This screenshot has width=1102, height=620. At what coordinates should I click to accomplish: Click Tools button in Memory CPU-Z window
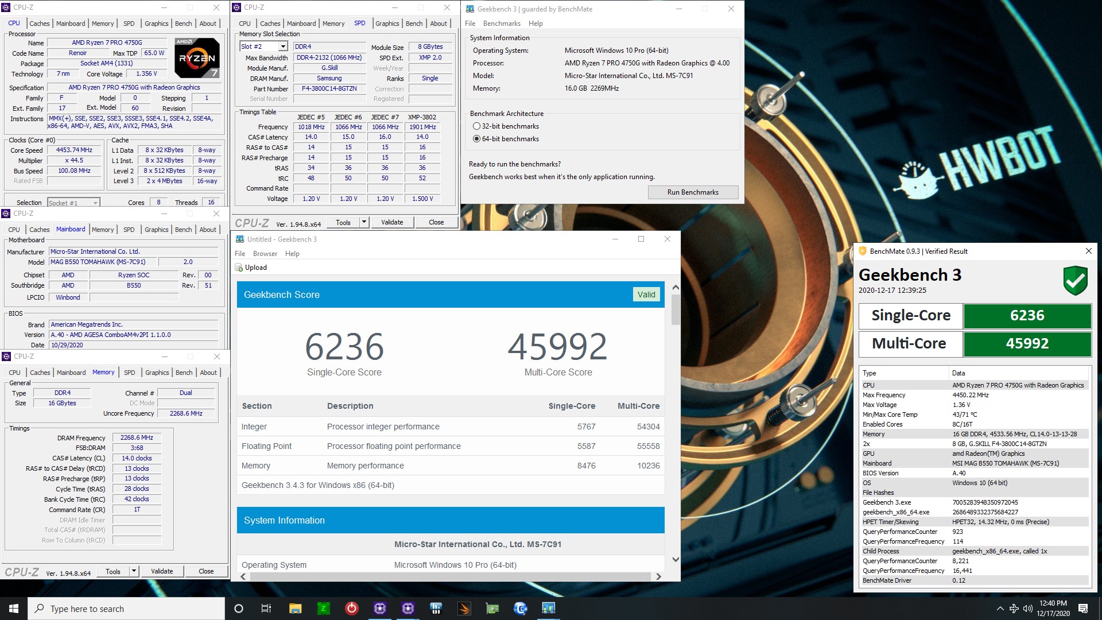coord(113,571)
